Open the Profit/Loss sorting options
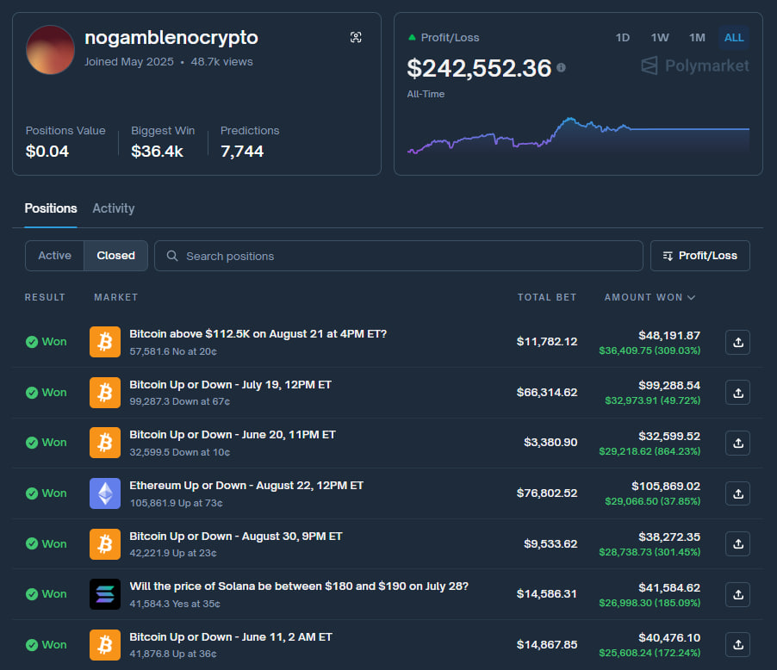 [699, 255]
